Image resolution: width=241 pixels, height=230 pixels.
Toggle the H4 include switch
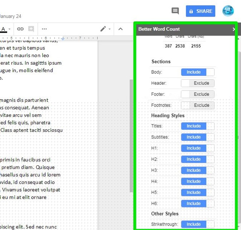tap(198, 182)
